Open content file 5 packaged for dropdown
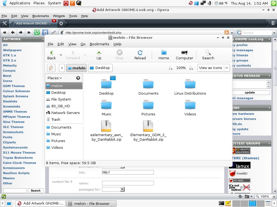Viewport: 277px width, 207px height. click(113, 189)
